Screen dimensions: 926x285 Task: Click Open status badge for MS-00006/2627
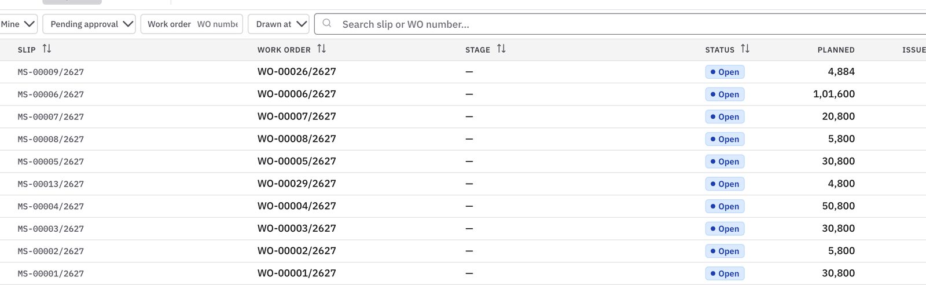pos(725,94)
